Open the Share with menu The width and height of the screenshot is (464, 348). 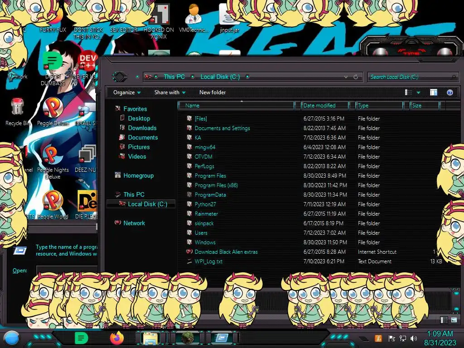[x=170, y=92]
